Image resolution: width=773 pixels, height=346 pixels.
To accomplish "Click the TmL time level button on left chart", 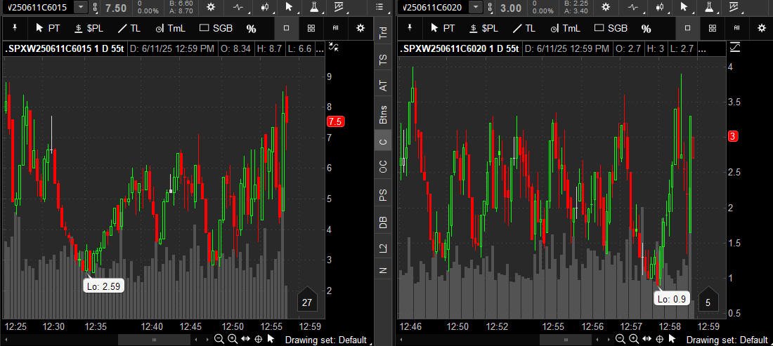I will (x=171, y=28).
